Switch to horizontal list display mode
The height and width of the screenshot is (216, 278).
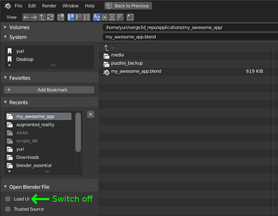[x=79, y=17]
